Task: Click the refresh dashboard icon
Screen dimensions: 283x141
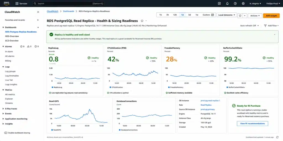Action: tap(240, 16)
